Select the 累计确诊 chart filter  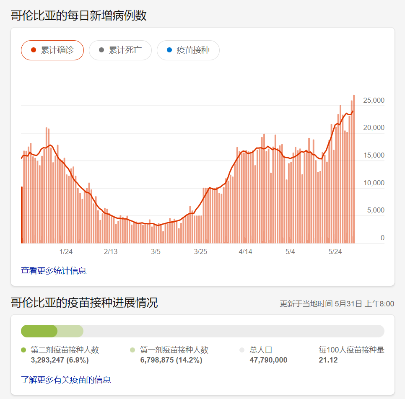click(x=52, y=50)
